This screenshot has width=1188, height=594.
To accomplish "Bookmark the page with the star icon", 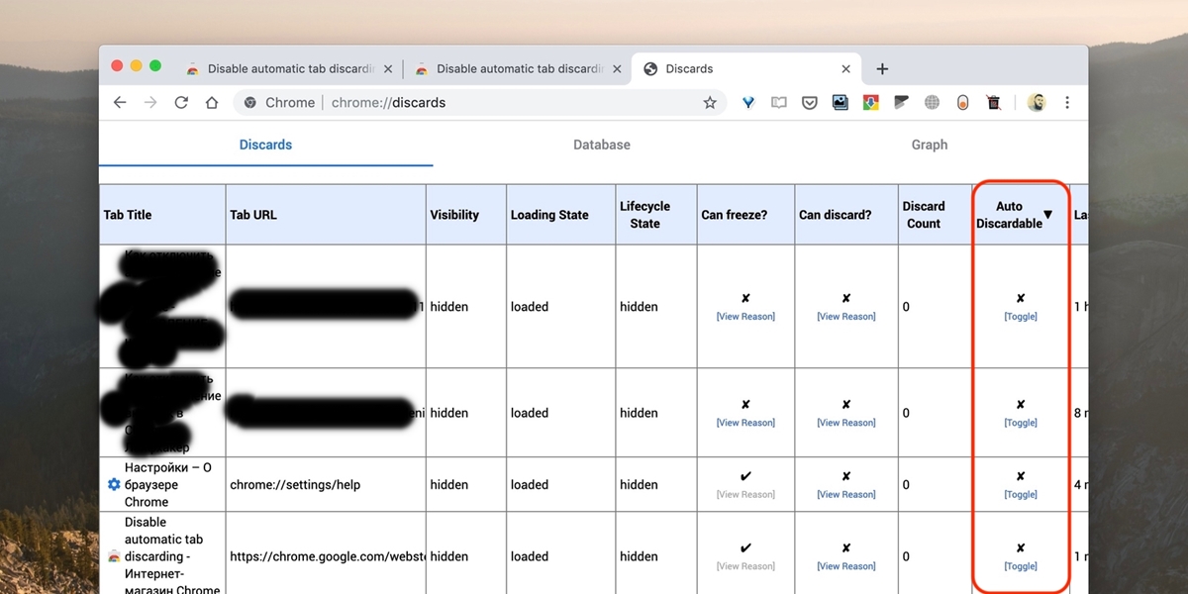I will [x=710, y=102].
